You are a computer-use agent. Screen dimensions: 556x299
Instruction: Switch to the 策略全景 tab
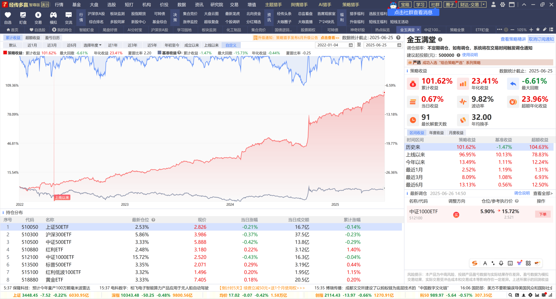[x=457, y=30]
